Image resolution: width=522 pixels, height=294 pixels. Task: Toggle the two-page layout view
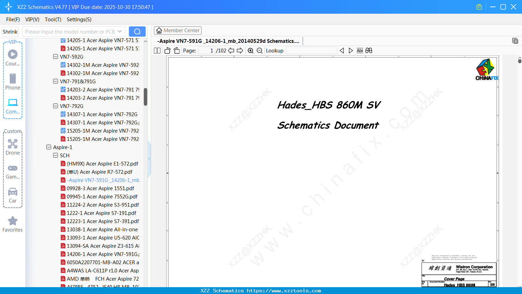[157, 51]
